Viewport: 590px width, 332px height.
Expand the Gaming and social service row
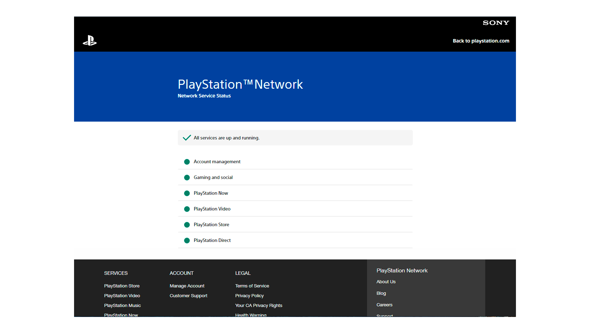coord(295,177)
